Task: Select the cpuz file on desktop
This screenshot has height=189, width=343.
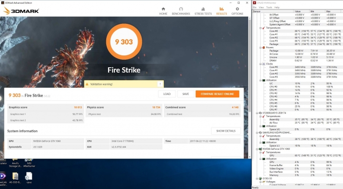Action: pos(29,178)
